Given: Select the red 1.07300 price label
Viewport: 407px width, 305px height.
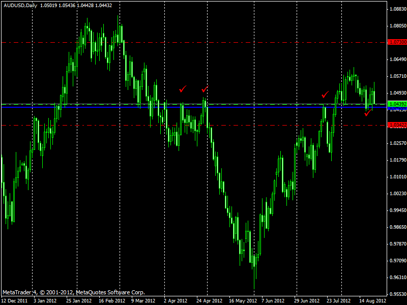Looking at the screenshot, I should 396,43.
